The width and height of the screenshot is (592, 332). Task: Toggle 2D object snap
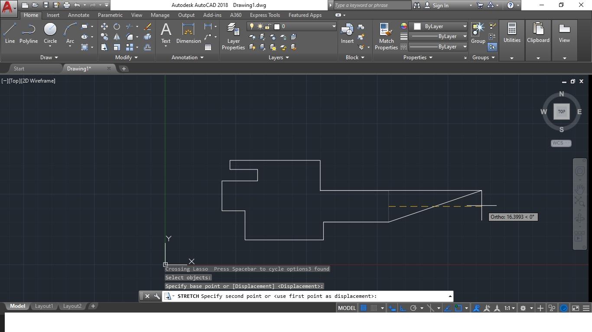pos(459,308)
